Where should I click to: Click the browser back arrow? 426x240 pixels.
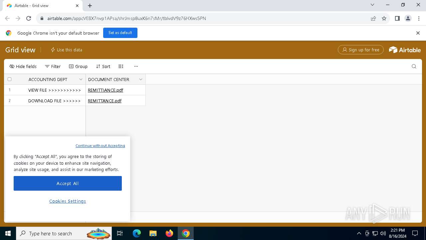(7, 18)
